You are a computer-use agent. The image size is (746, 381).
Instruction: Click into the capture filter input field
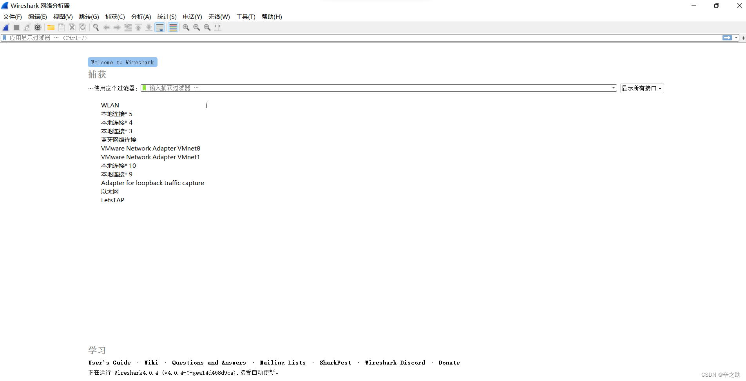click(x=378, y=88)
